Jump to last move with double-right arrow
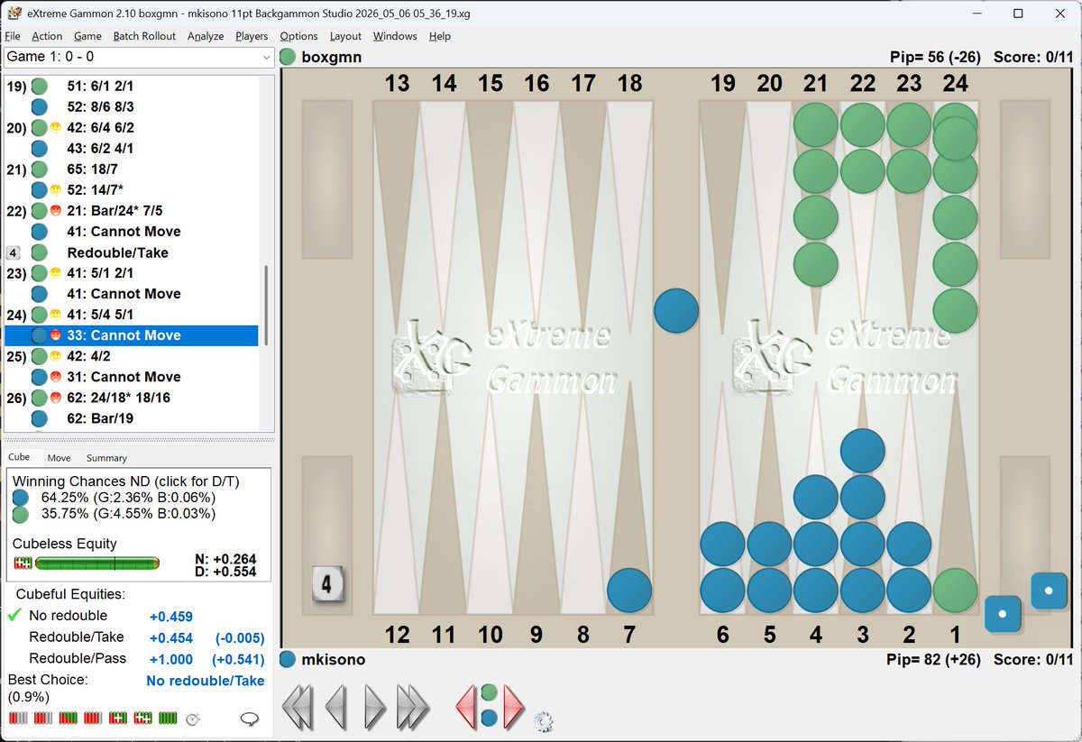 (x=413, y=707)
